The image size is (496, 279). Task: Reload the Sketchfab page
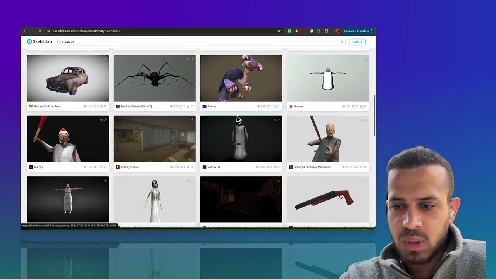[40, 31]
